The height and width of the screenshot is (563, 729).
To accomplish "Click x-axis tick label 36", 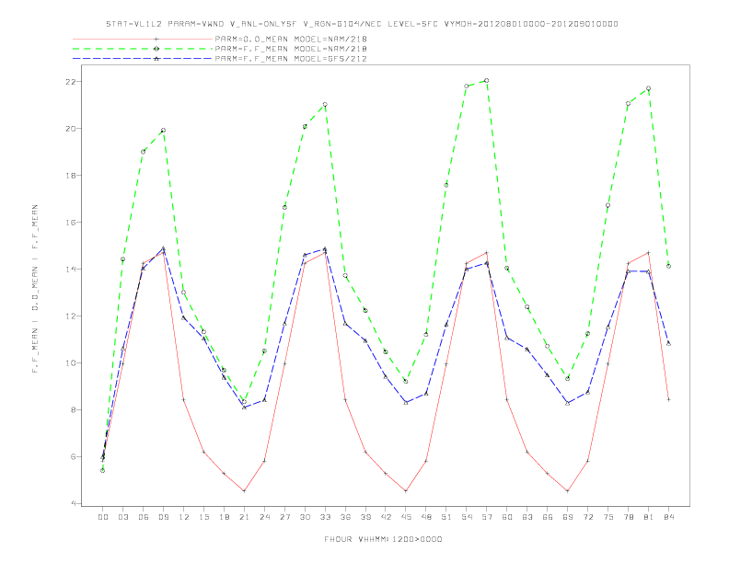I will pyautogui.click(x=345, y=517).
